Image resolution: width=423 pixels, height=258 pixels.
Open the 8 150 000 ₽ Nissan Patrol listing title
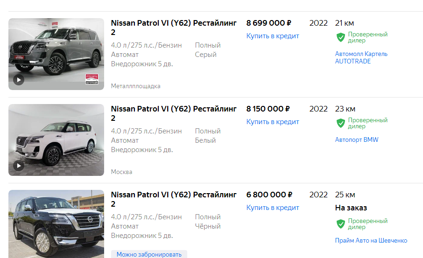coord(173,113)
